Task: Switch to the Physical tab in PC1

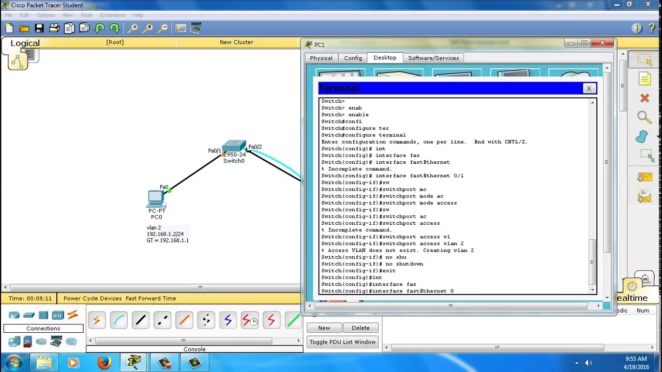Action: point(321,58)
